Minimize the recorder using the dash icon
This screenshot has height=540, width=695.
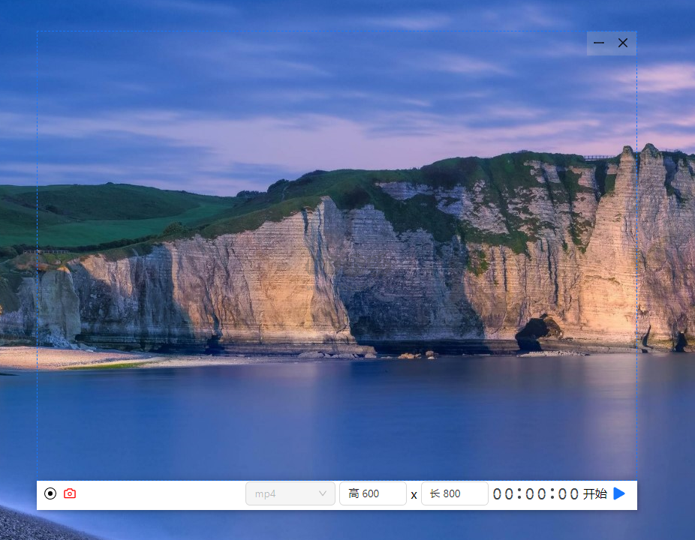[599, 43]
